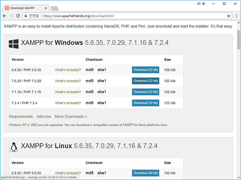Go back using the browser back arrow
The width and height of the screenshot is (241, 180).
[5, 16]
